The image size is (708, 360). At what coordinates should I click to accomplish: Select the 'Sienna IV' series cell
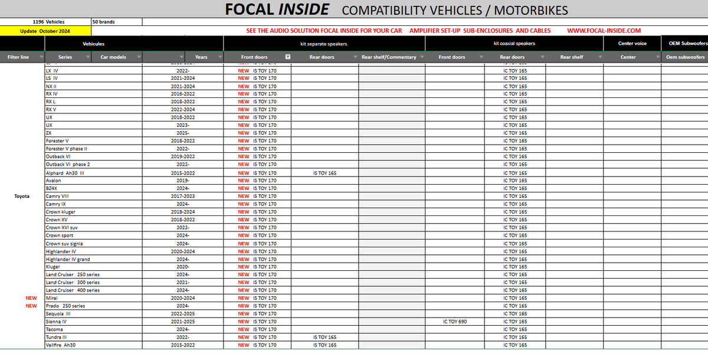point(94,322)
